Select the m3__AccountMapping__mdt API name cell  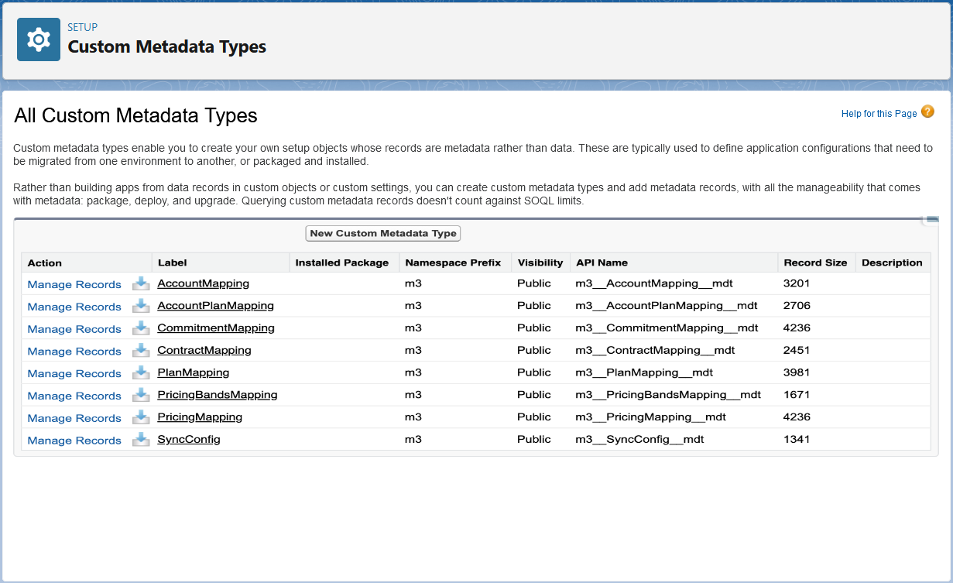pos(654,283)
